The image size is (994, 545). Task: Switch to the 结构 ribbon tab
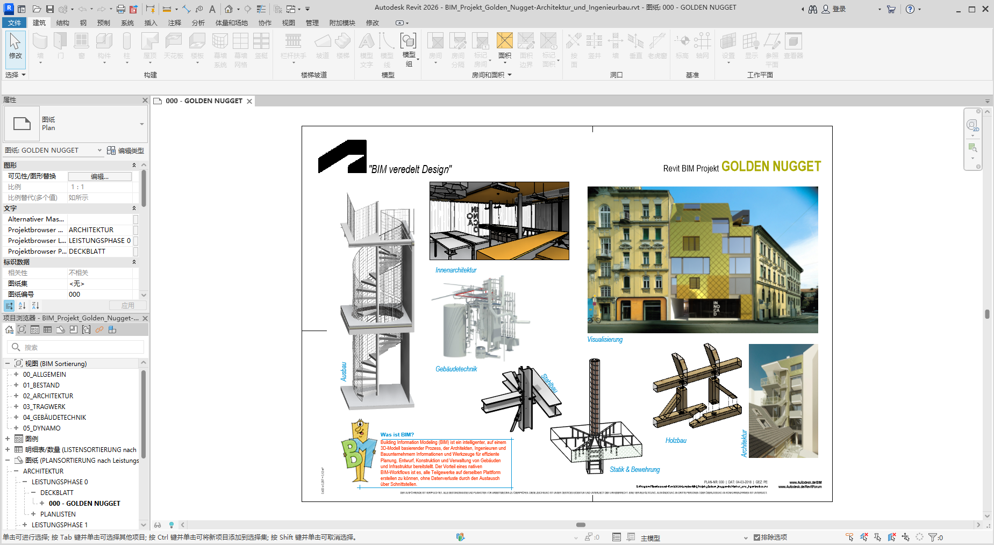coord(63,23)
